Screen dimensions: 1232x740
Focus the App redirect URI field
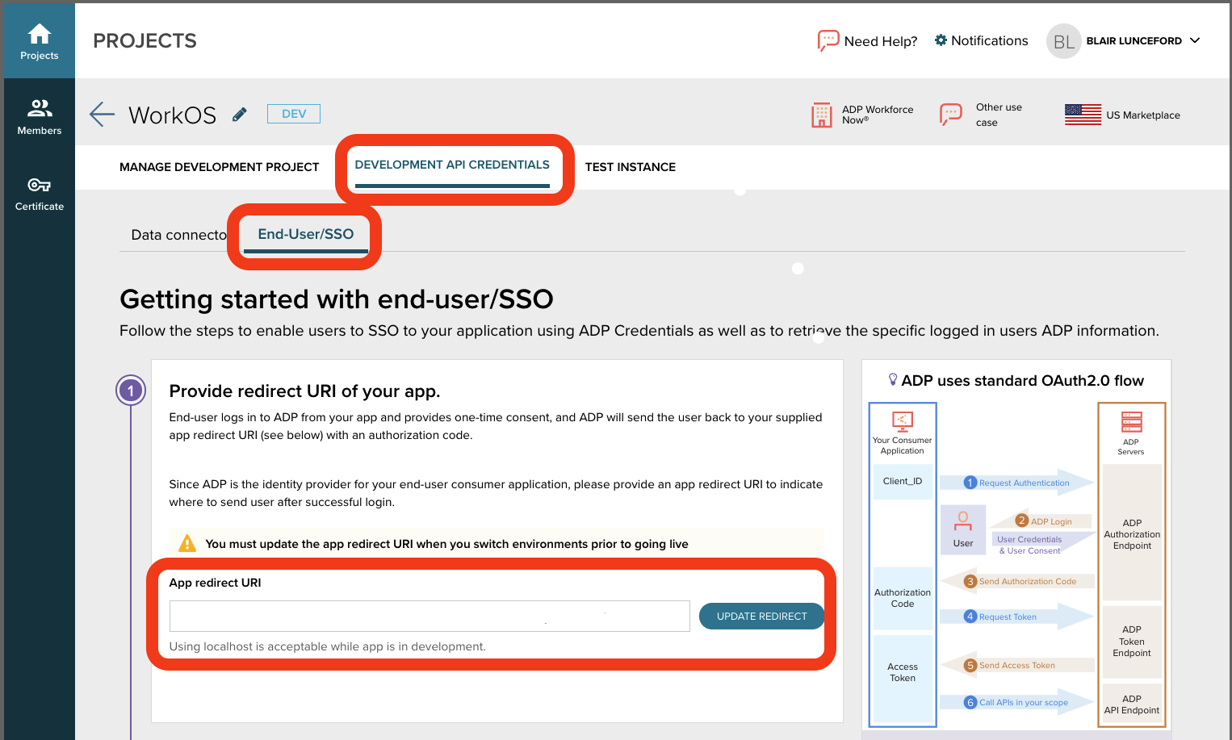pyautogui.click(x=430, y=616)
